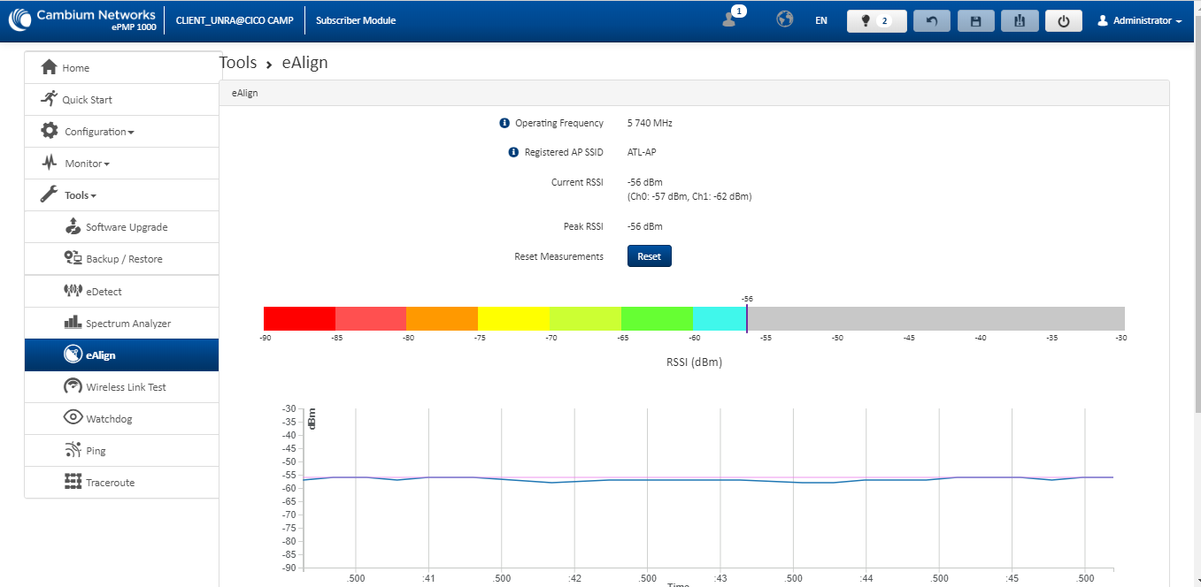Click the globe language icon

coord(784,19)
